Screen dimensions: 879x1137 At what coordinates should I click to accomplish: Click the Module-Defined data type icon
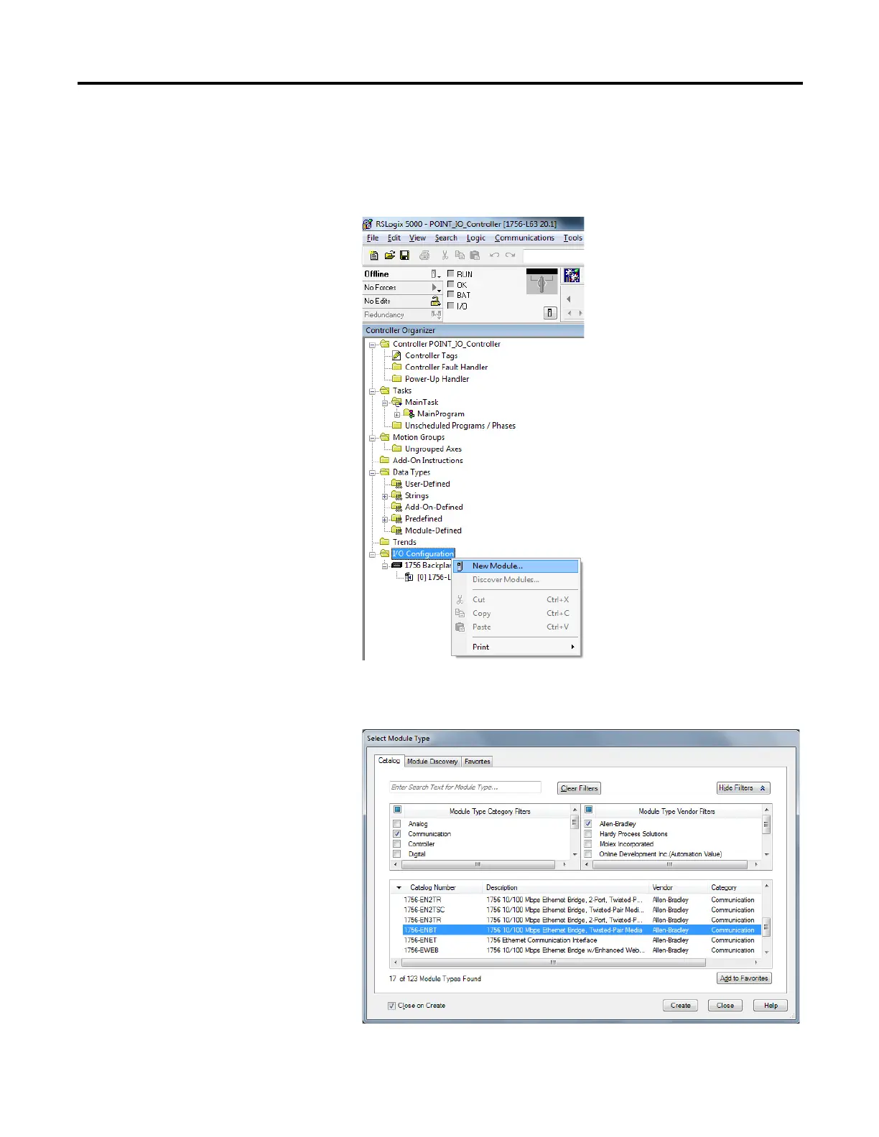[x=396, y=530]
